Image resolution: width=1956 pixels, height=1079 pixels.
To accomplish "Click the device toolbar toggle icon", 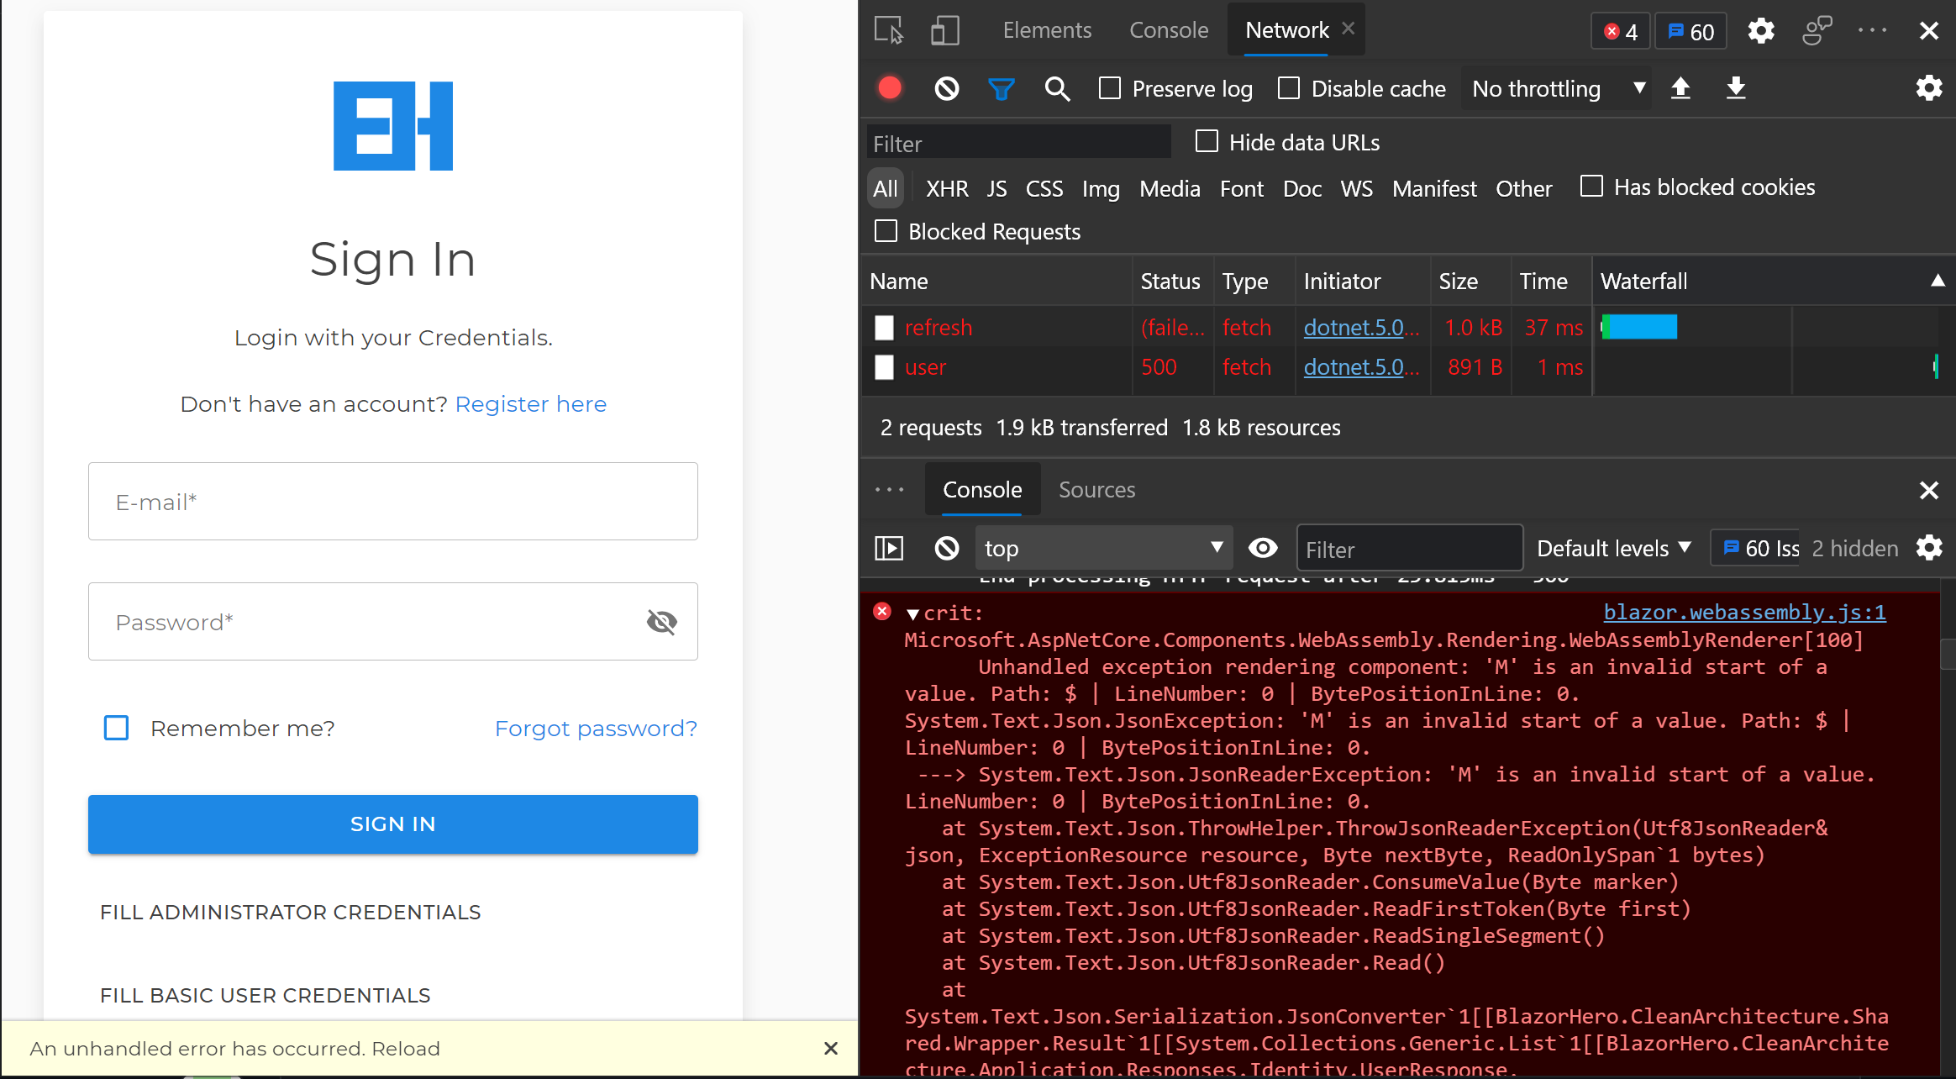I will pyautogui.click(x=945, y=29).
